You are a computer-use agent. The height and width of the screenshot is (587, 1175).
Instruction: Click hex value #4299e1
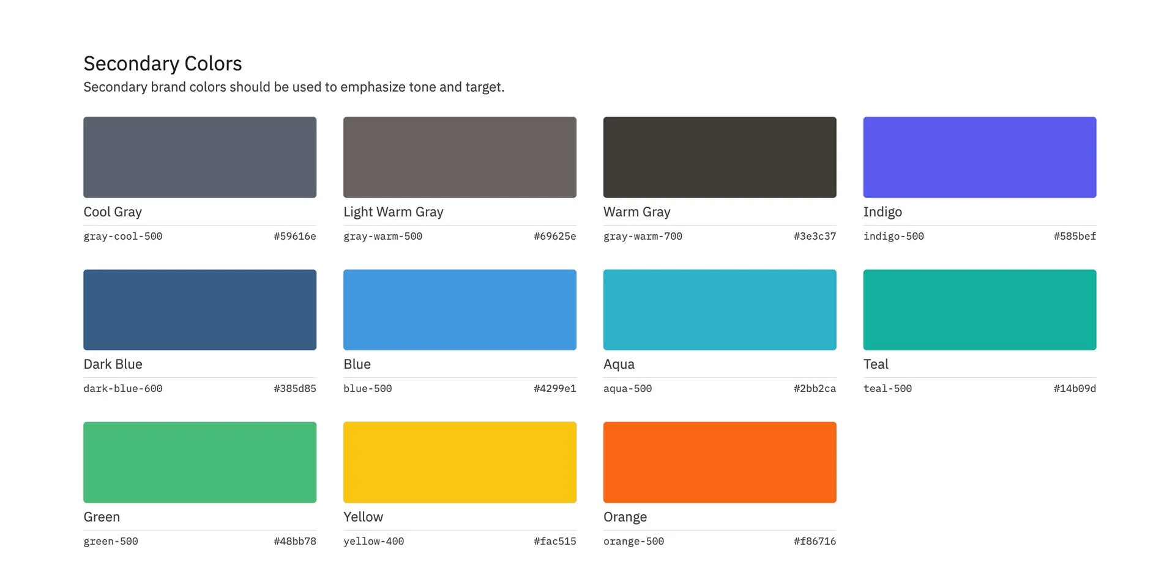[555, 388]
